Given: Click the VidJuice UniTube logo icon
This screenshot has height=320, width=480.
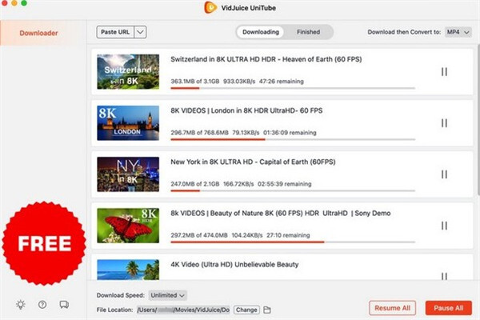Looking at the screenshot, I should click(x=210, y=7).
